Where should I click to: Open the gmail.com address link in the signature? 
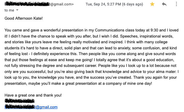point(31,107)
